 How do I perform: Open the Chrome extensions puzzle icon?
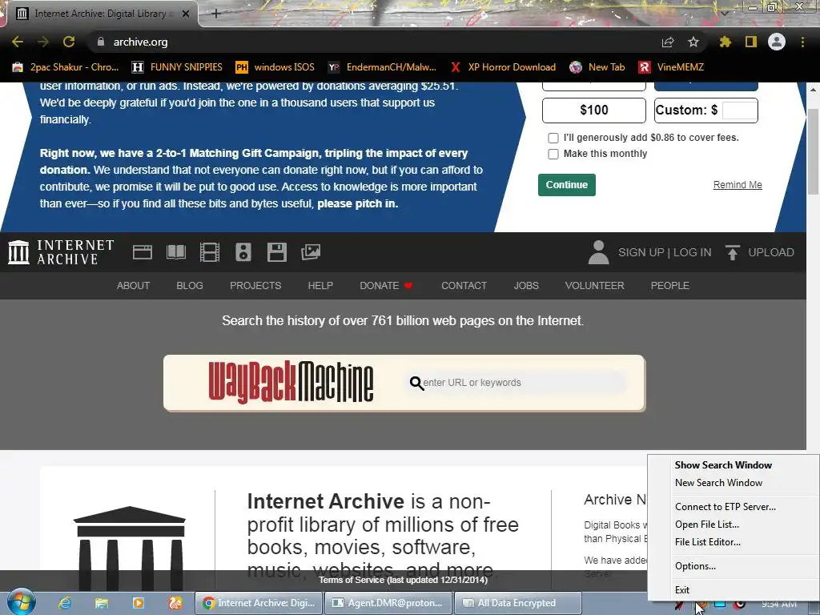tap(726, 42)
